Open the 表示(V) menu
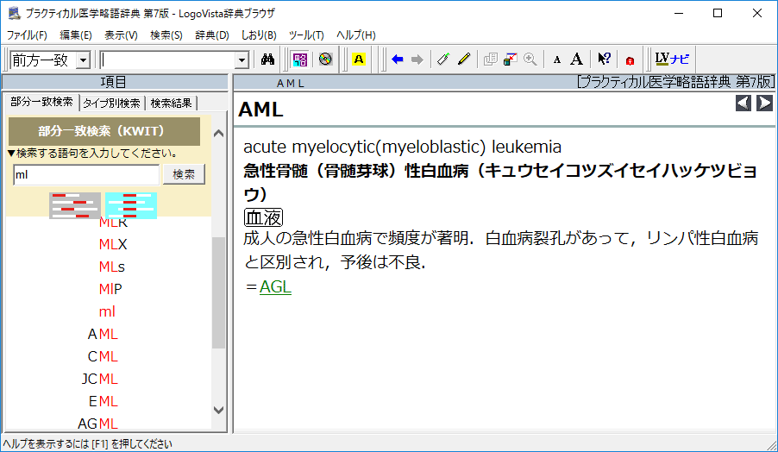This screenshot has height=452, width=778. (x=121, y=35)
